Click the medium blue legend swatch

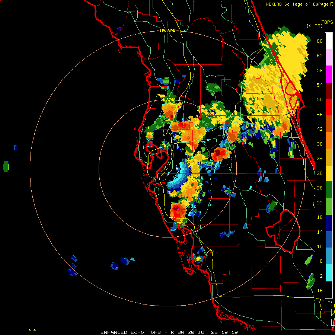coord(329,240)
